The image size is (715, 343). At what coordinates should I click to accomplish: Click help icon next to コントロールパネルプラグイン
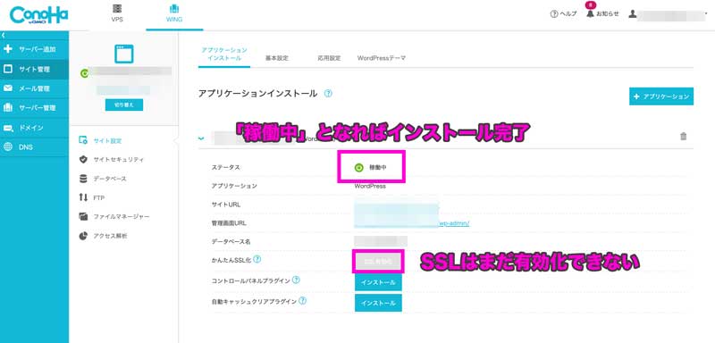coord(296,280)
